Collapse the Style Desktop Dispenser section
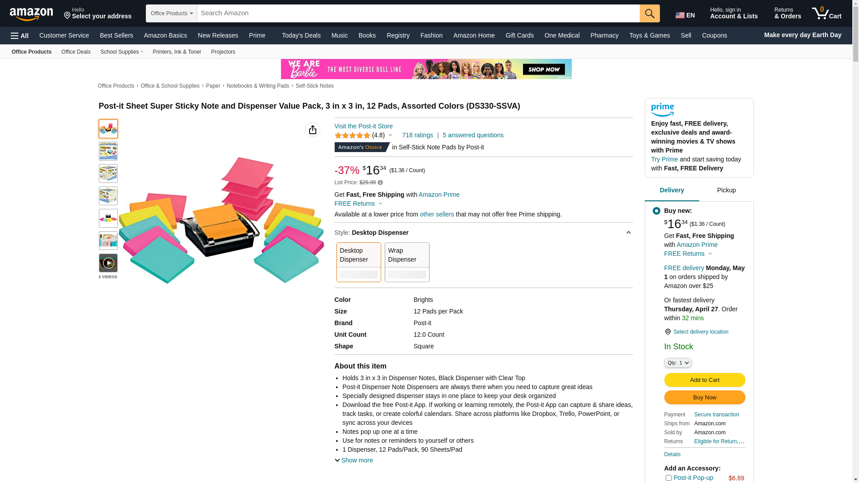Image resolution: width=859 pixels, height=483 pixels. (628, 233)
